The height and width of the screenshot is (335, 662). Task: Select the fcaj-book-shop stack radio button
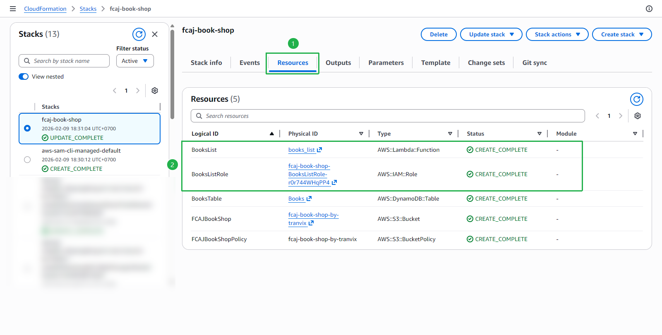27,128
